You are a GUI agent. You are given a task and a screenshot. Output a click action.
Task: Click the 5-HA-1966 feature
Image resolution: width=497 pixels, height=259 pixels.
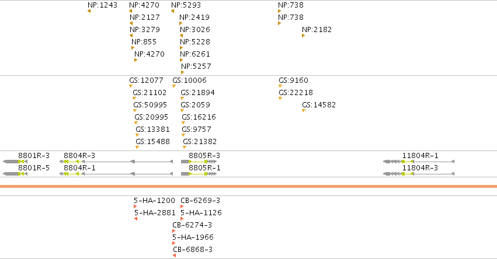(173, 243)
